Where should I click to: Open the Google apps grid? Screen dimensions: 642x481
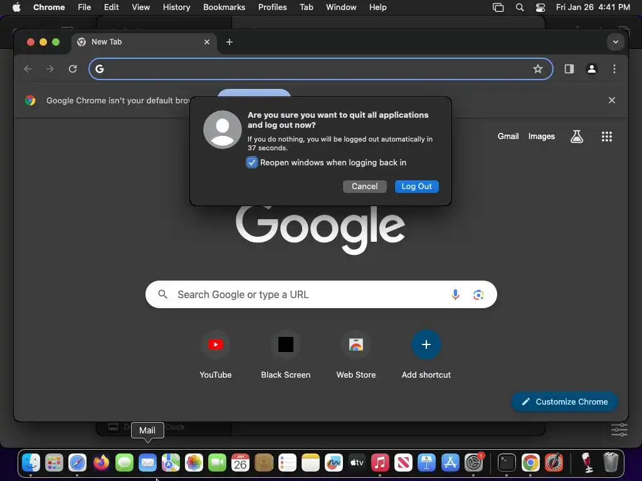pyautogui.click(x=607, y=136)
